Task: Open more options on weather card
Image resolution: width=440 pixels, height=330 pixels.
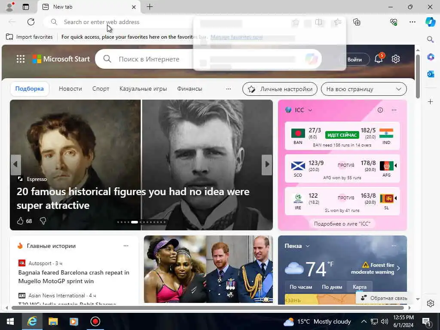Action: click(x=394, y=246)
